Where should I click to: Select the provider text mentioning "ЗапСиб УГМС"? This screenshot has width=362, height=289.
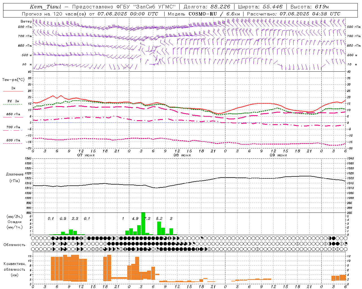coord(124,7)
